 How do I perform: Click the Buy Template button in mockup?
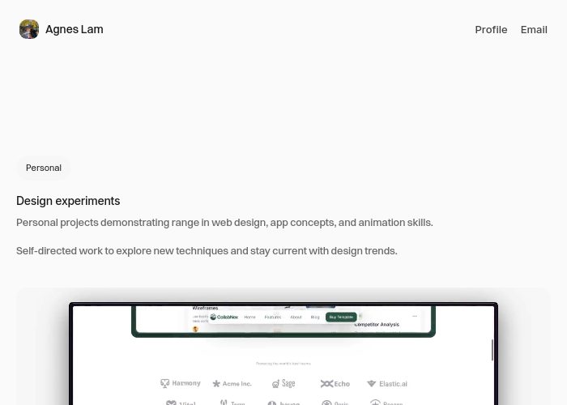click(x=341, y=318)
